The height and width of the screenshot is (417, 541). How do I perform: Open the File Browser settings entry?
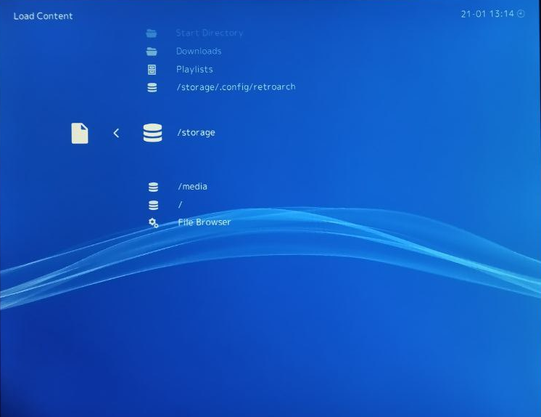[205, 222]
